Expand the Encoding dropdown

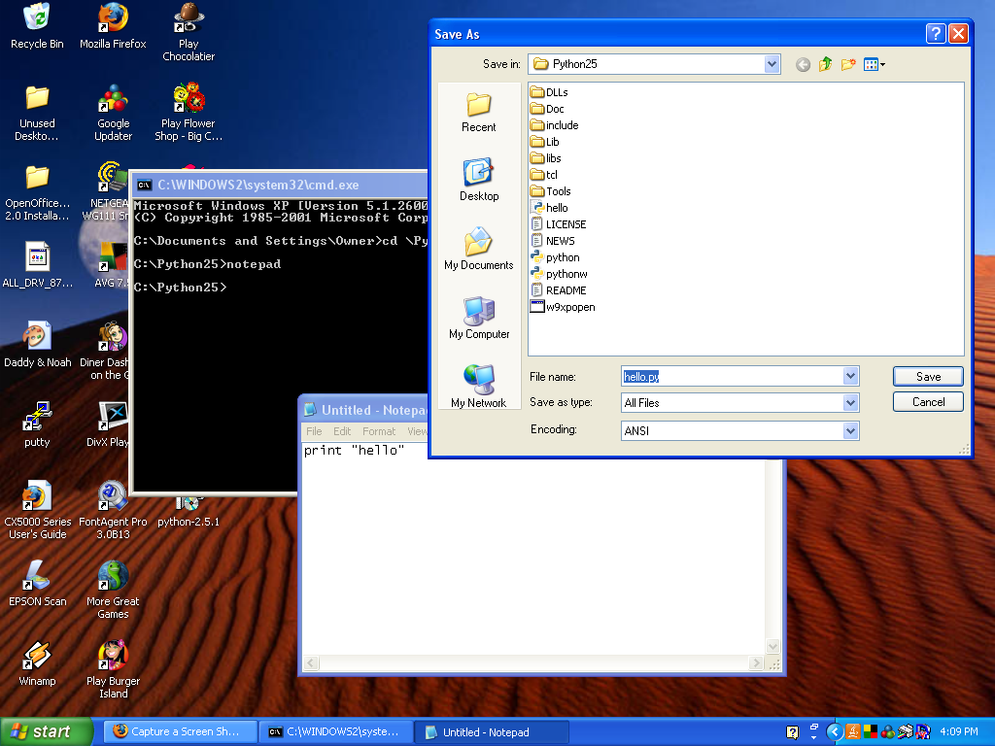(850, 430)
